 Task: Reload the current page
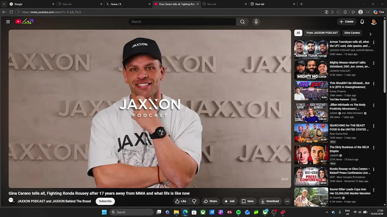11,12
